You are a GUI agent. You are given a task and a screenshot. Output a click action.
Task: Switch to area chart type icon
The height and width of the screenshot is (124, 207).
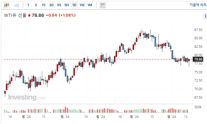click(17, 5)
